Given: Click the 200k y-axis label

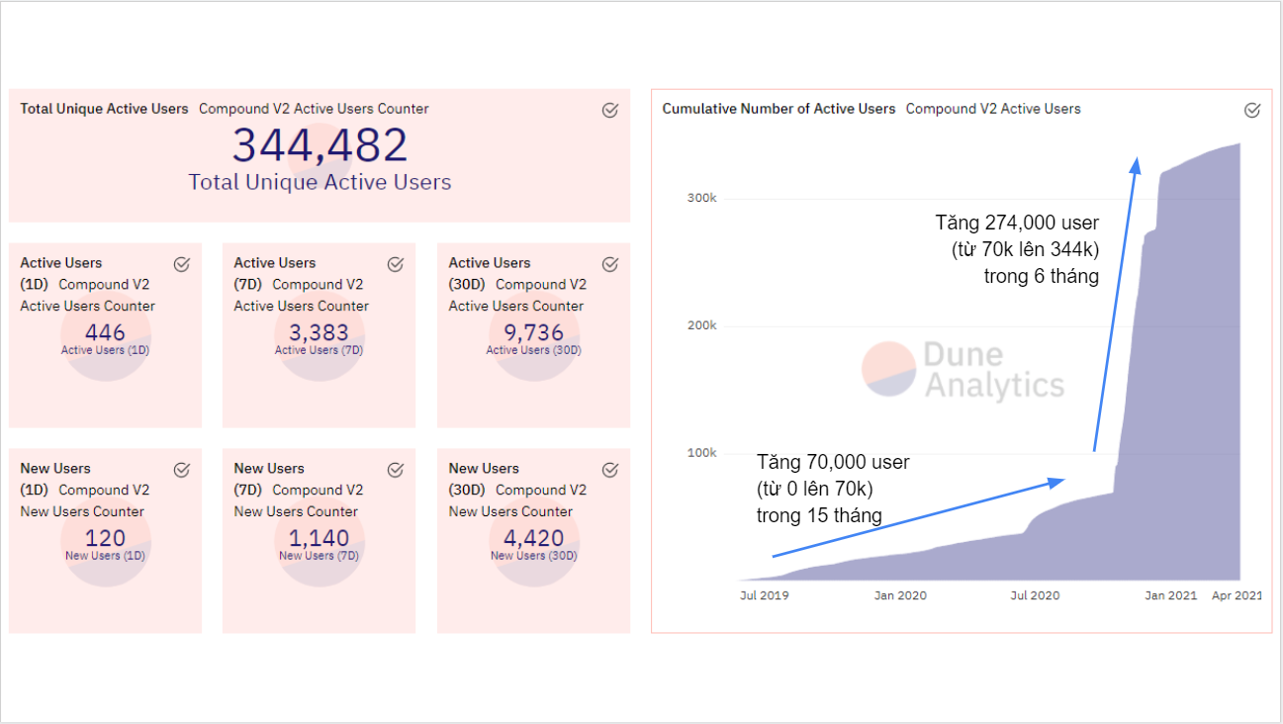Looking at the screenshot, I should point(701,325).
